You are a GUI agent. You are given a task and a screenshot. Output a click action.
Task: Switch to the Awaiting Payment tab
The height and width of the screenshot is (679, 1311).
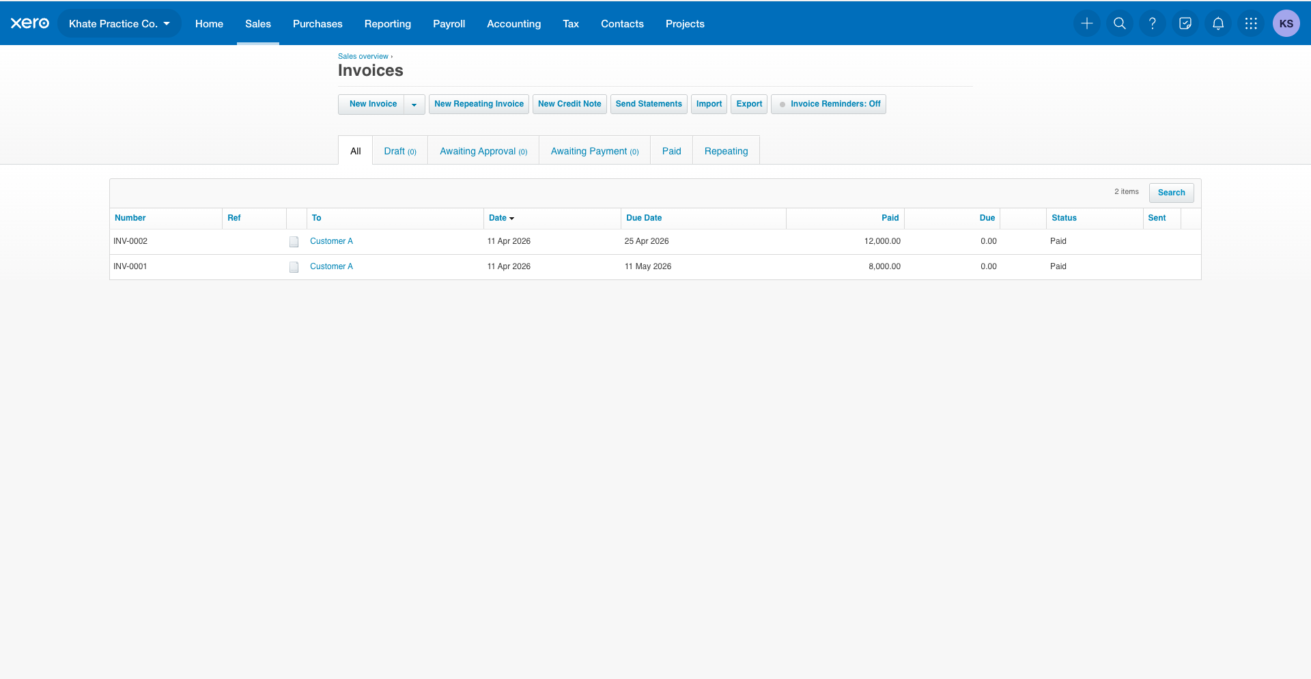(x=595, y=151)
